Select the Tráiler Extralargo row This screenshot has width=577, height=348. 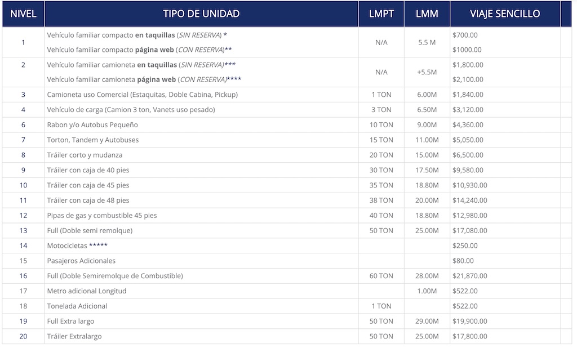tap(287, 336)
